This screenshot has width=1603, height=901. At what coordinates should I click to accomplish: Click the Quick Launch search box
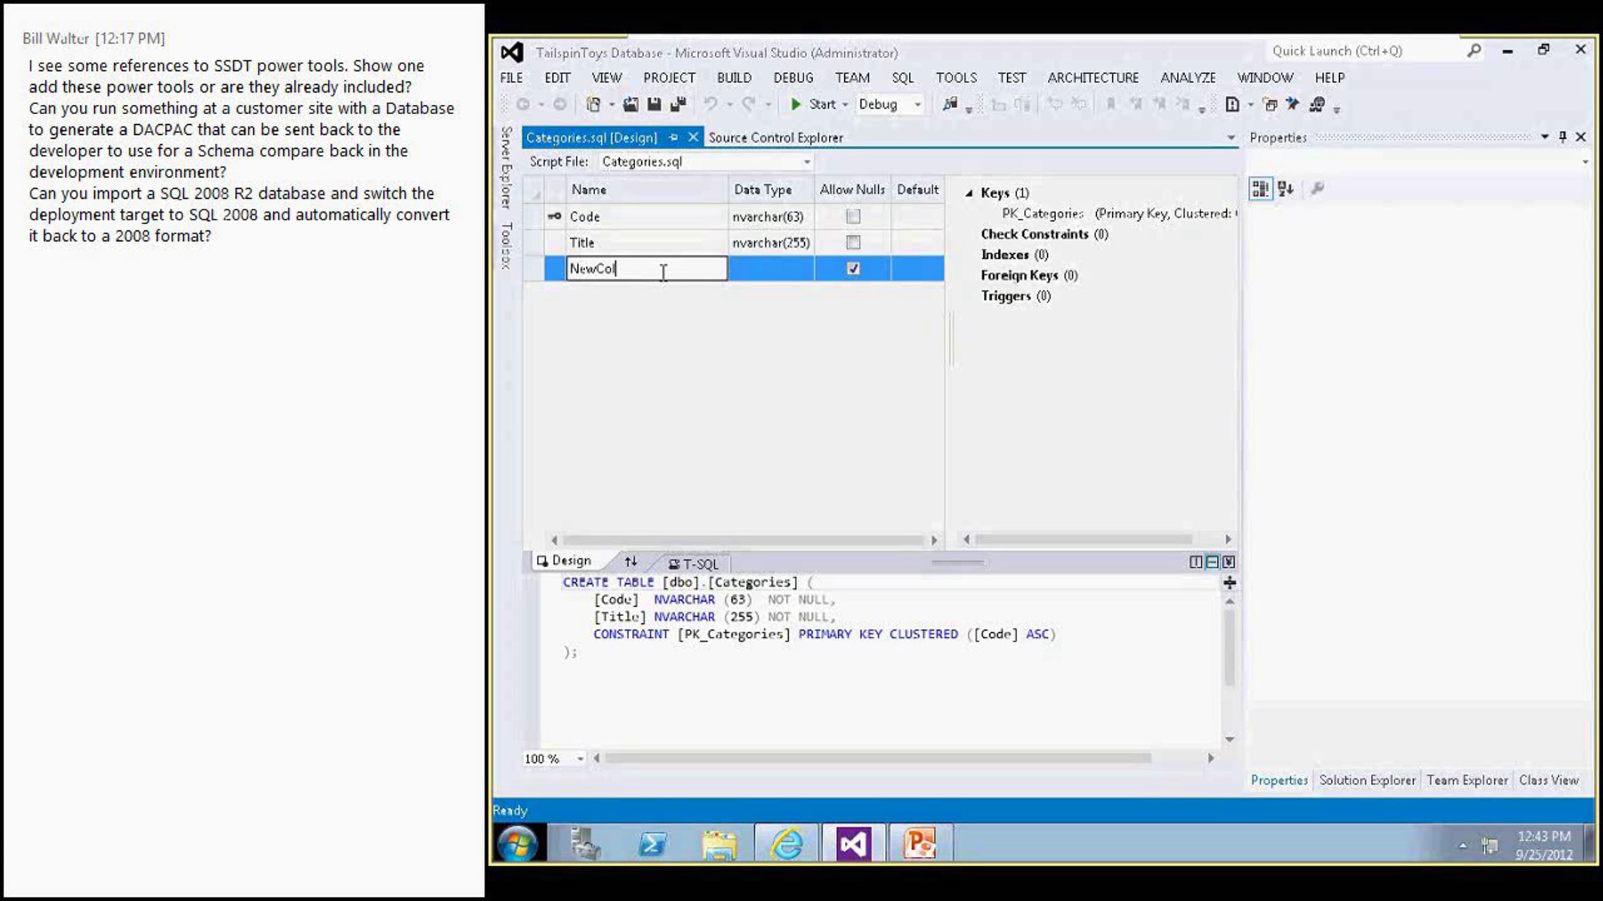tap(1365, 51)
